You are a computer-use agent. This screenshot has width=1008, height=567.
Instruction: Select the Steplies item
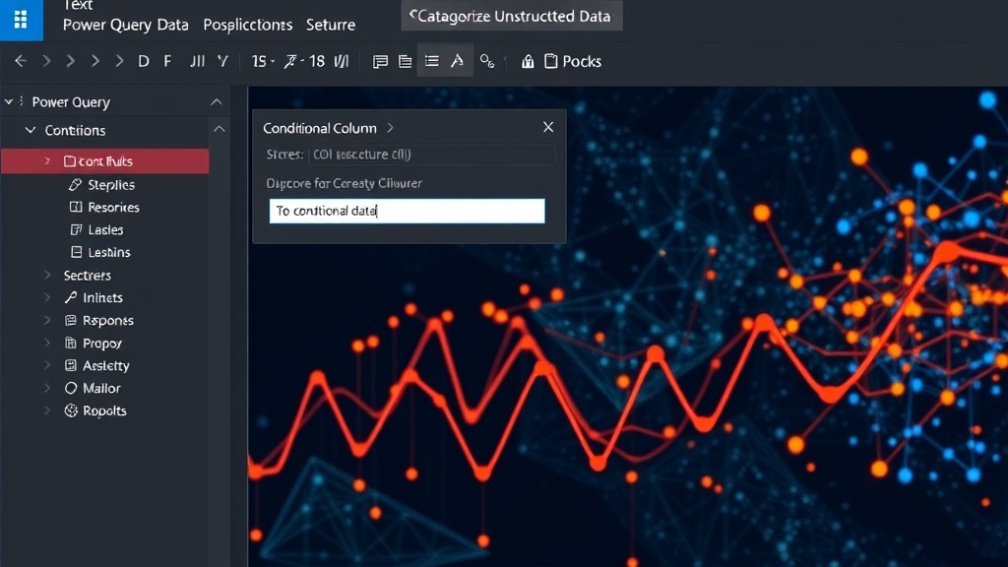point(111,185)
